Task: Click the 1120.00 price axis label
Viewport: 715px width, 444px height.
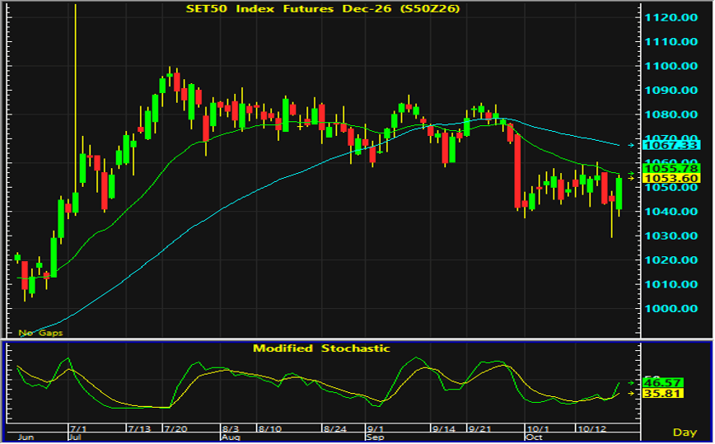Action: [671, 18]
